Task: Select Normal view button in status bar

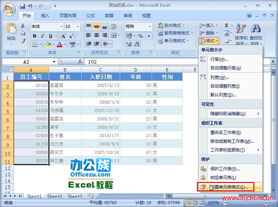Action: click(189, 202)
